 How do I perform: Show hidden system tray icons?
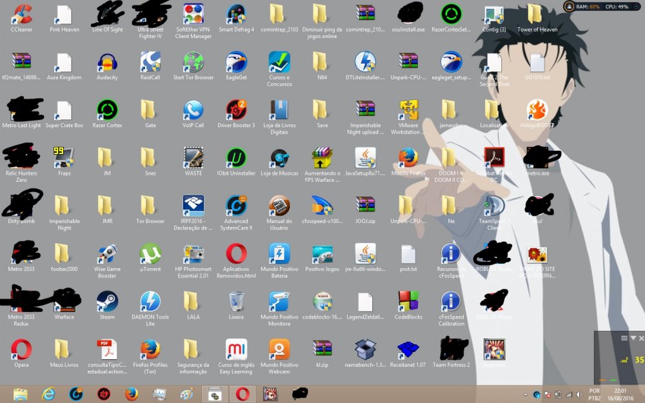click(x=526, y=394)
